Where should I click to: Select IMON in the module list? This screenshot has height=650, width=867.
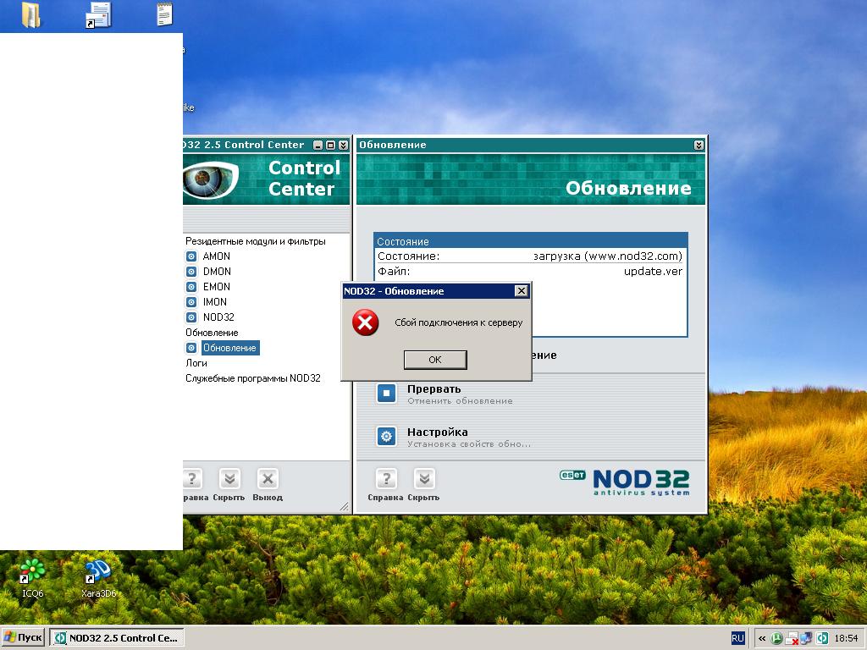pos(214,302)
